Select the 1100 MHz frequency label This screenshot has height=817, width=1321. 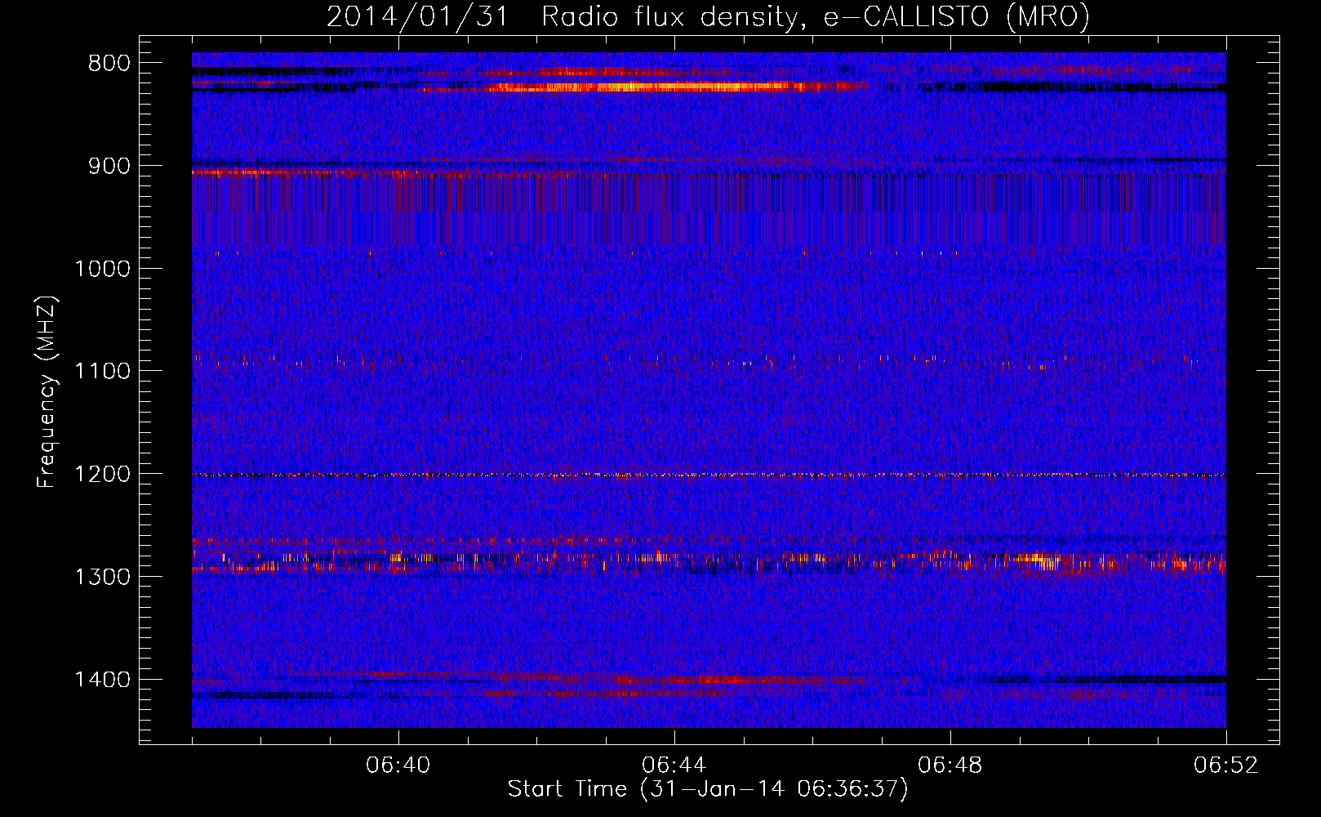tap(102, 371)
